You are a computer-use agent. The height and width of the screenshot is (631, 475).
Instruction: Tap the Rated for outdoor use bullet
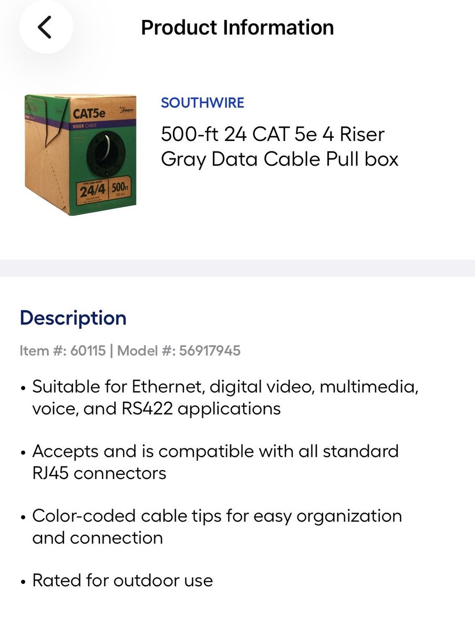122,581
